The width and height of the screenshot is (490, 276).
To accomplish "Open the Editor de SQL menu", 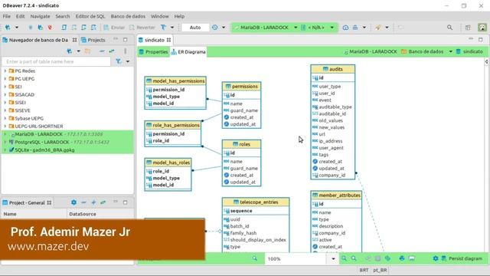I will (90, 16).
